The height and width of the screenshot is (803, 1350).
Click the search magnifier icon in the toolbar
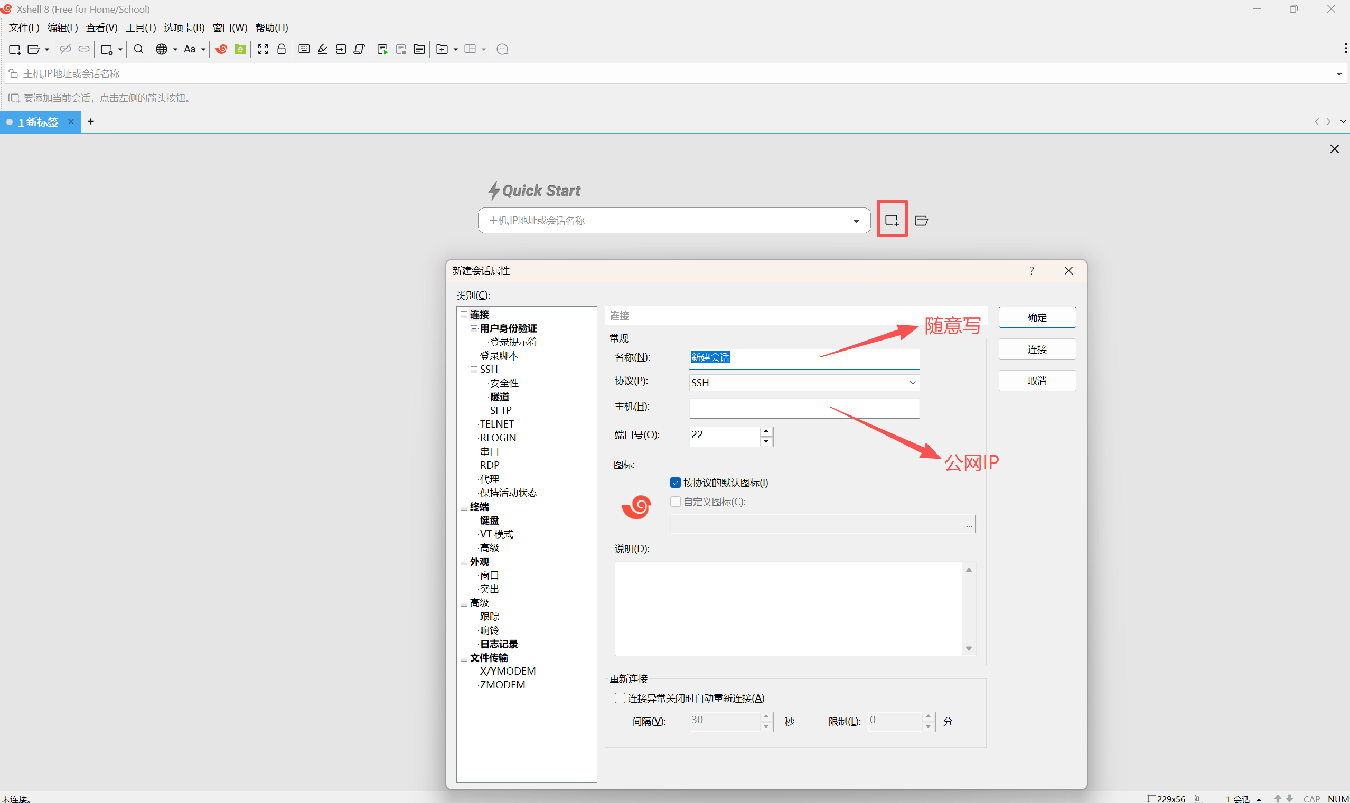tap(138, 49)
